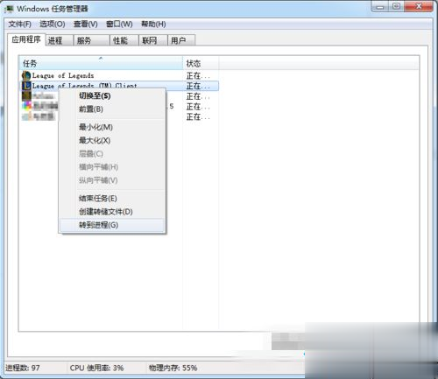438x379 pixels.
Task: Choose 转到进程(G) in context menu
Action: click(x=112, y=225)
